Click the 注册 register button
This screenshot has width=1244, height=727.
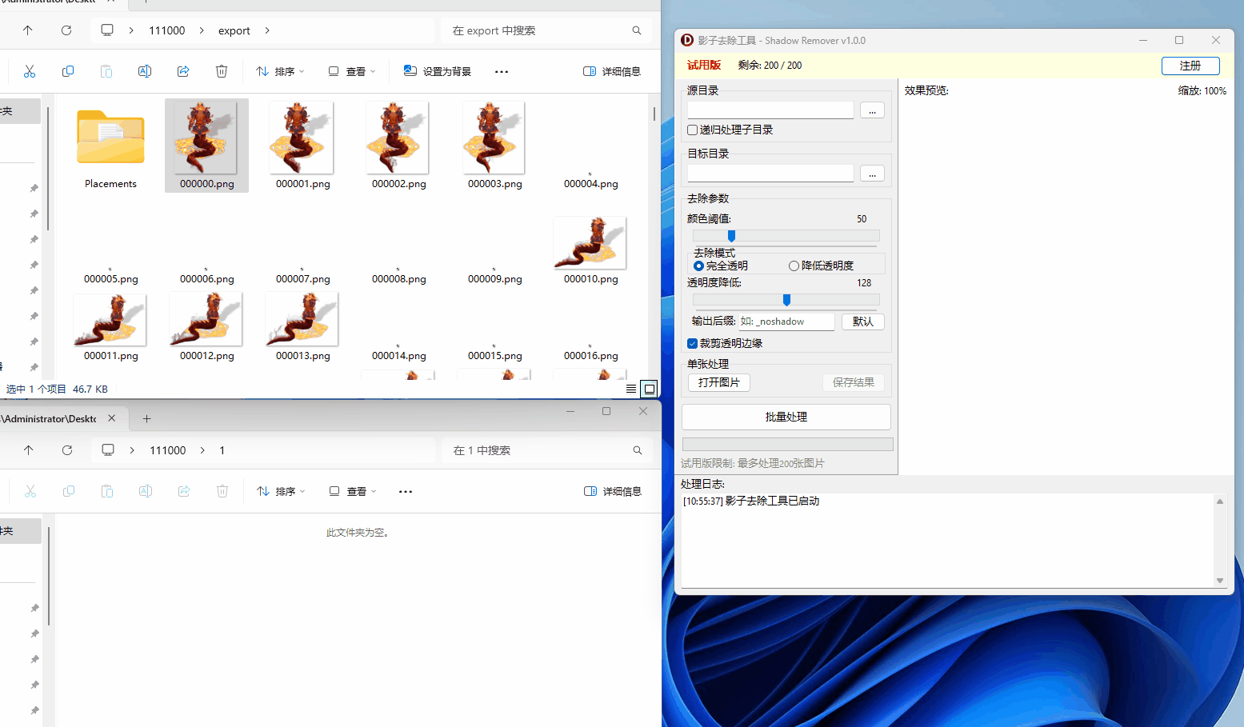tap(1190, 66)
